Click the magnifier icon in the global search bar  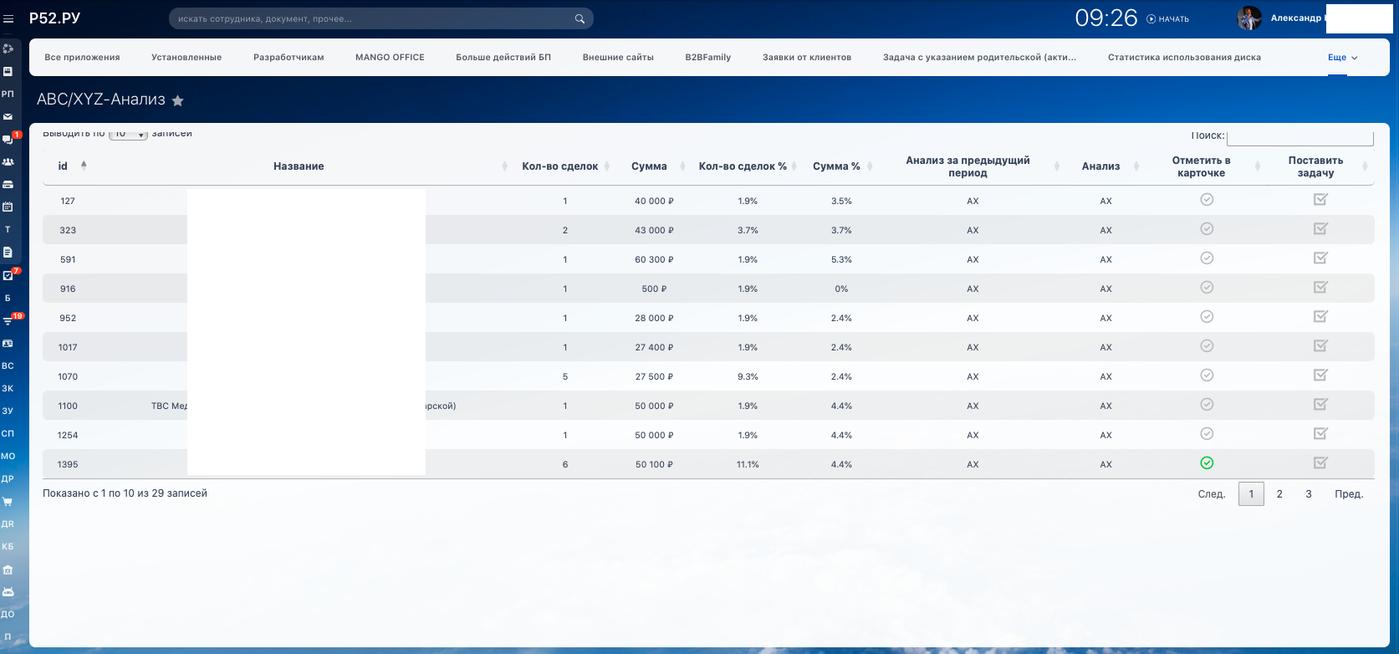[x=580, y=18]
